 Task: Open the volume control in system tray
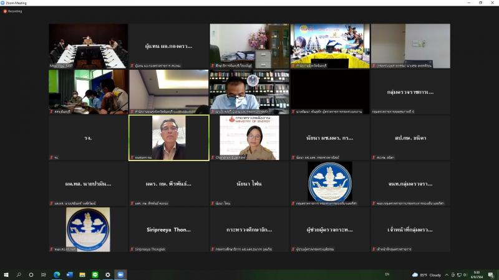465,275
